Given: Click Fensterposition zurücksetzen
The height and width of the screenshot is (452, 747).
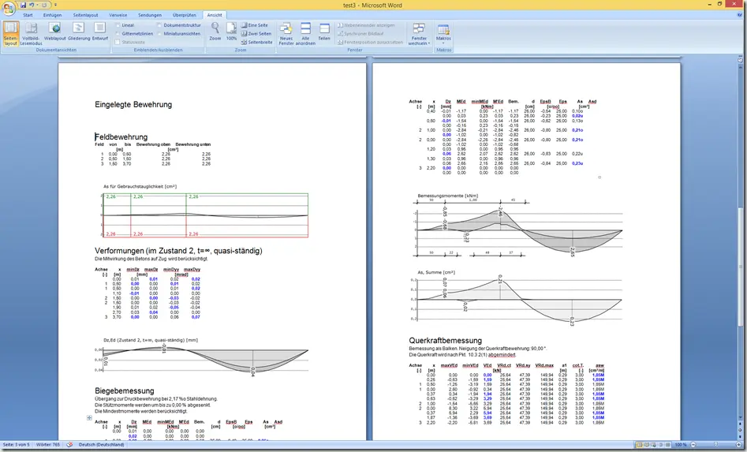Looking at the screenshot, I should point(370,42).
